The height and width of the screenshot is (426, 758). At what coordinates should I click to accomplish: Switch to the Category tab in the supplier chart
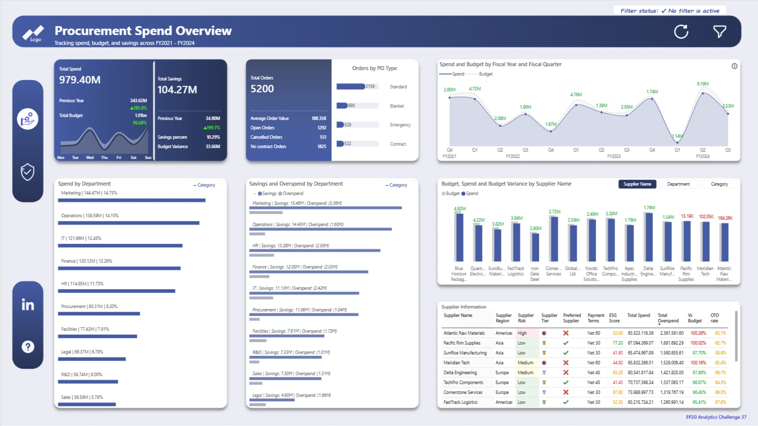pos(719,184)
